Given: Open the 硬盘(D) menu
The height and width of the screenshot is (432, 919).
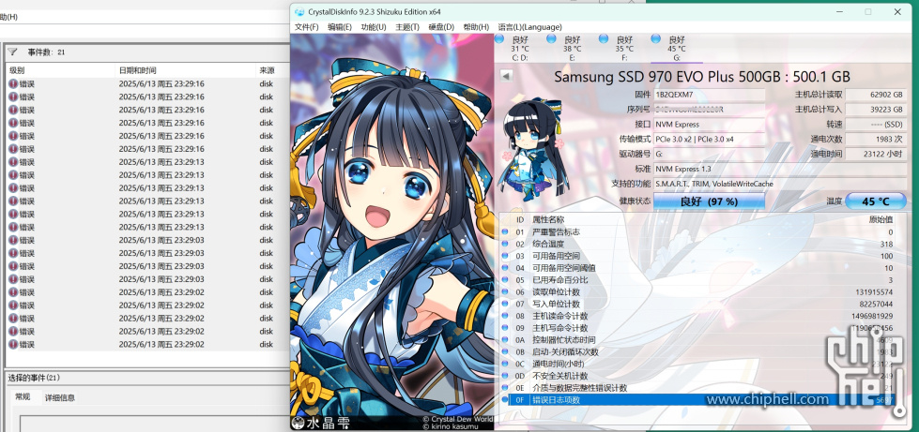Looking at the screenshot, I should click(x=441, y=27).
